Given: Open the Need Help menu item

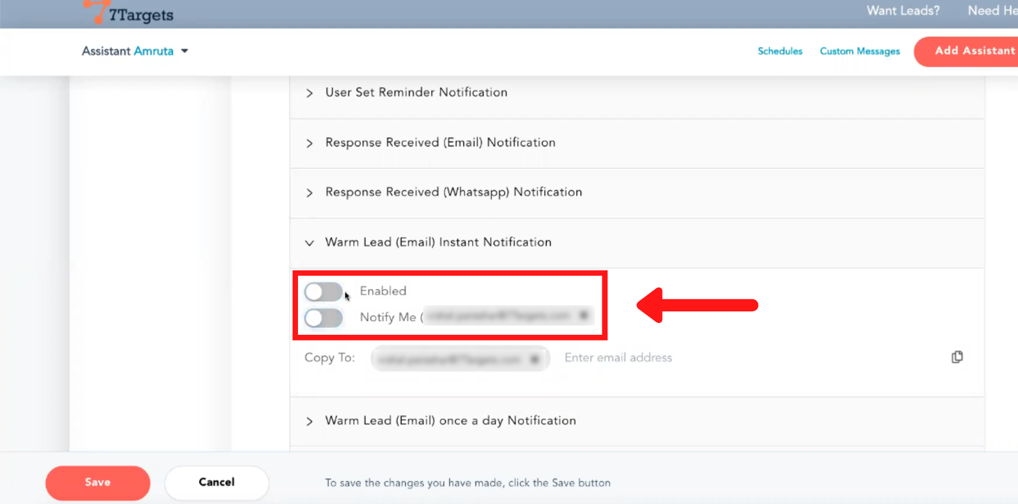Looking at the screenshot, I should pos(991,11).
